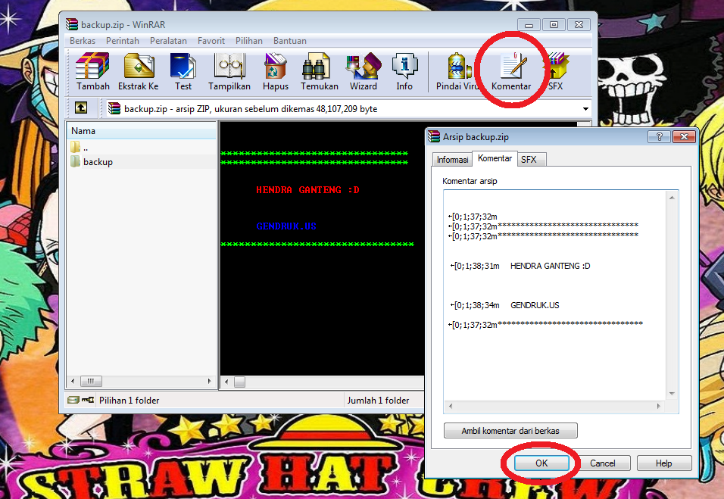Click the SFX toolbar icon
Screen dimensions: 724x499
coord(556,71)
